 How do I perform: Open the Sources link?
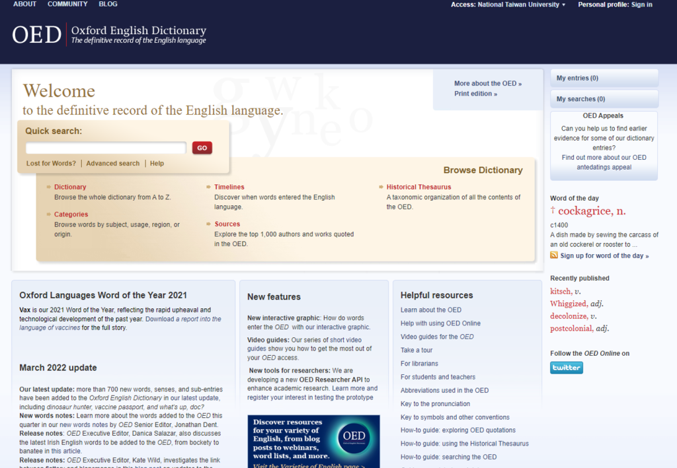pos(227,224)
